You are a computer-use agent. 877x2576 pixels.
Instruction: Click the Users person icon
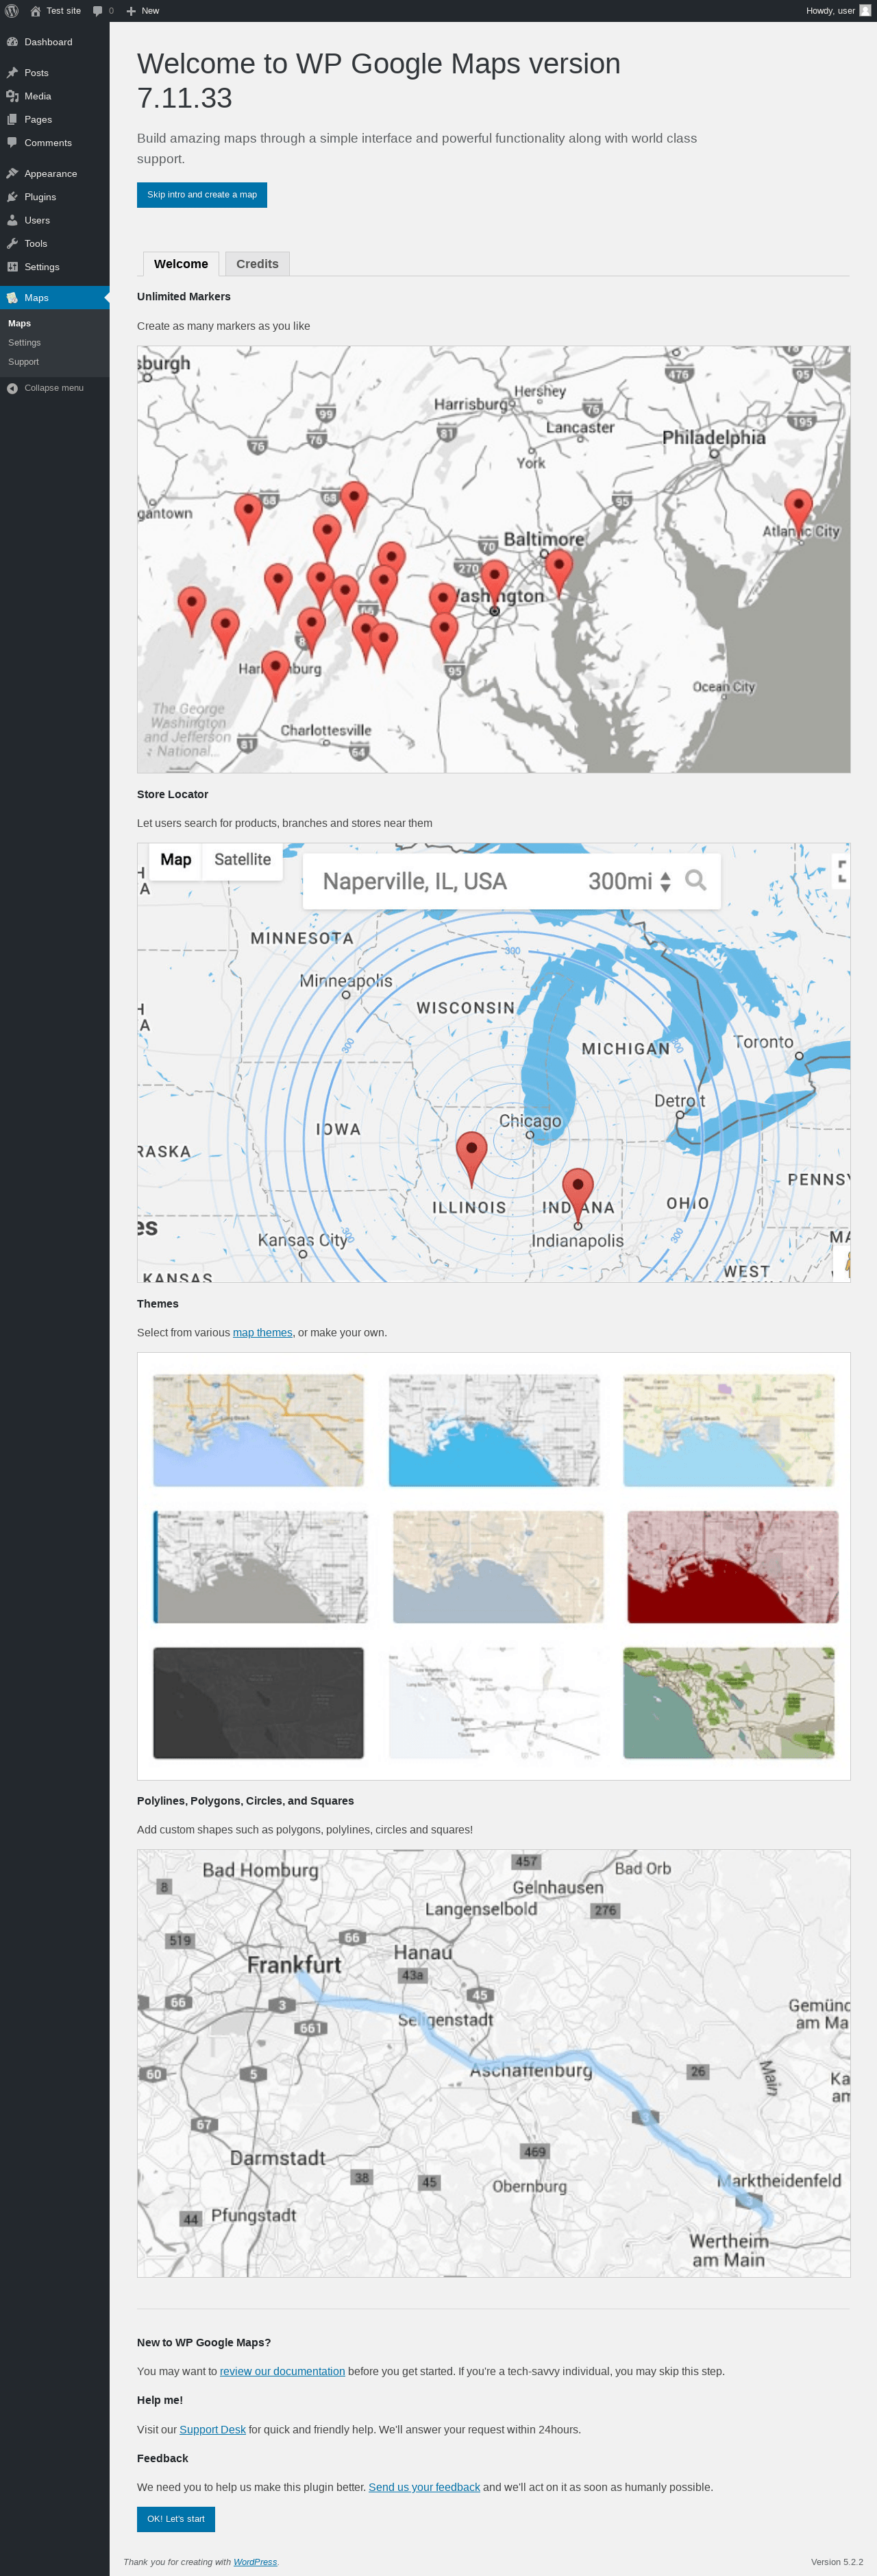[12, 220]
